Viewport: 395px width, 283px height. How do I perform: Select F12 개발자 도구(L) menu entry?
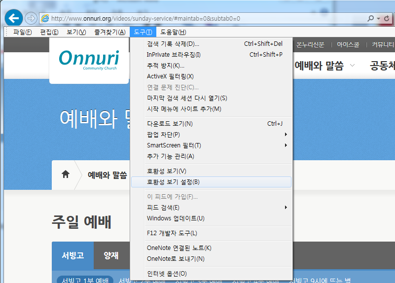click(x=211, y=233)
